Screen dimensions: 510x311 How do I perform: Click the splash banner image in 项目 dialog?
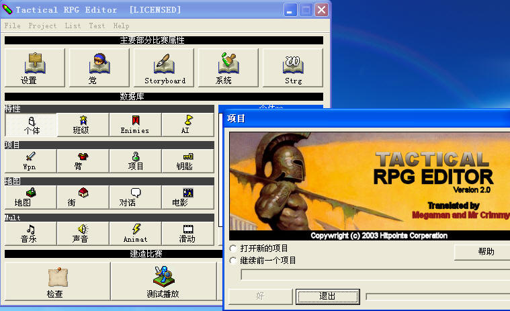coord(370,186)
